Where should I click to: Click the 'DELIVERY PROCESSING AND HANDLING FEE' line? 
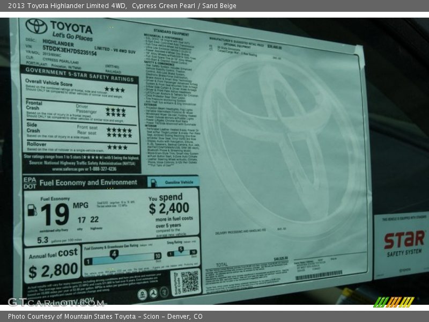click(240, 232)
